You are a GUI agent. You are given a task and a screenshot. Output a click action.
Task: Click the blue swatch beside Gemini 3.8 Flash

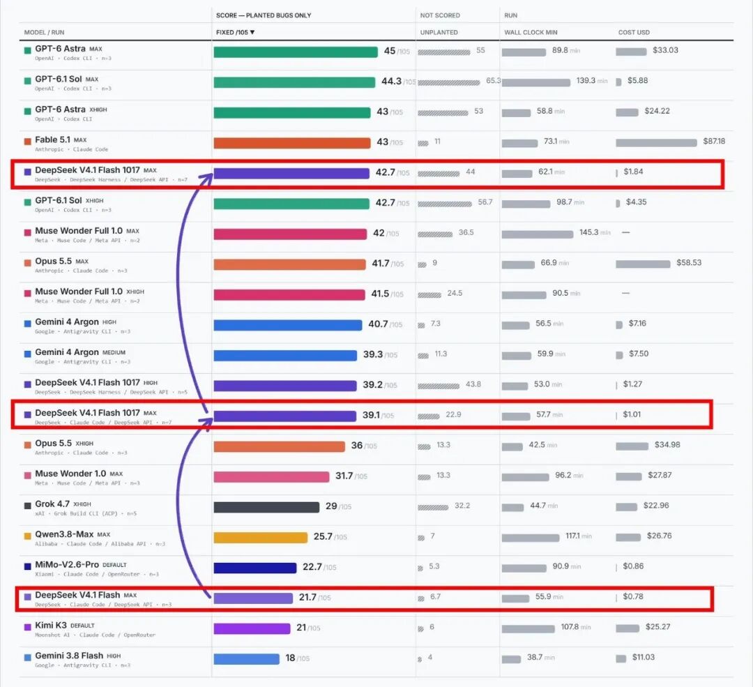28,657
